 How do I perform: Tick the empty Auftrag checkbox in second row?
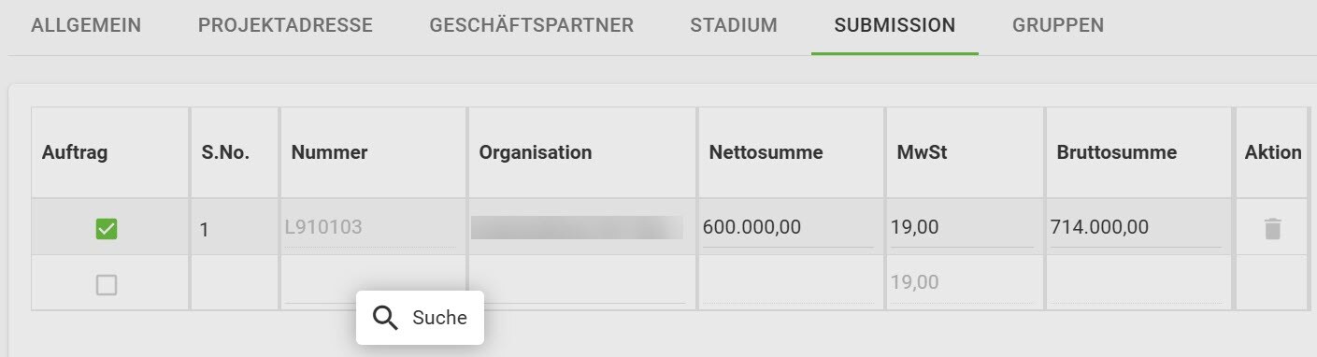[x=107, y=285]
